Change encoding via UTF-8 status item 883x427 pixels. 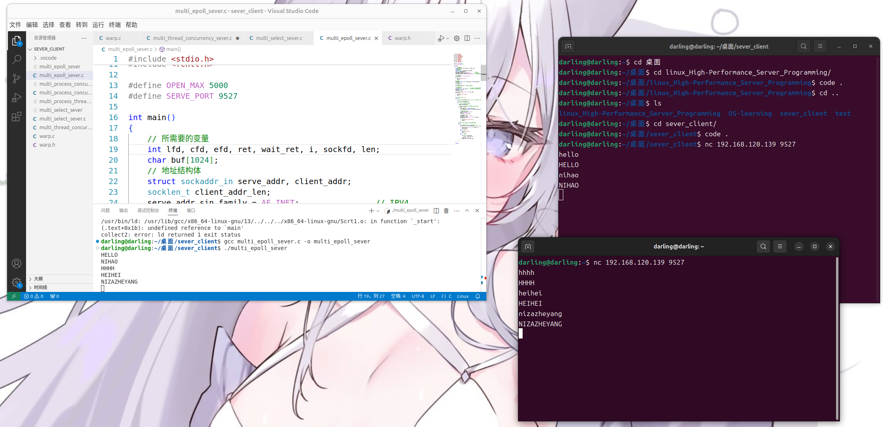(418, 296)
